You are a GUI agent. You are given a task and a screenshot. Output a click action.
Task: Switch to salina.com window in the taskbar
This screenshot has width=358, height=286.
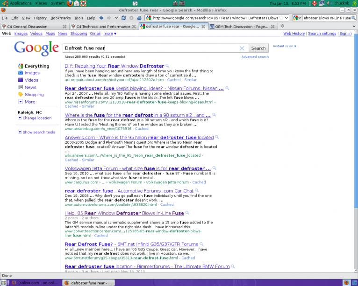coord(36,283)
